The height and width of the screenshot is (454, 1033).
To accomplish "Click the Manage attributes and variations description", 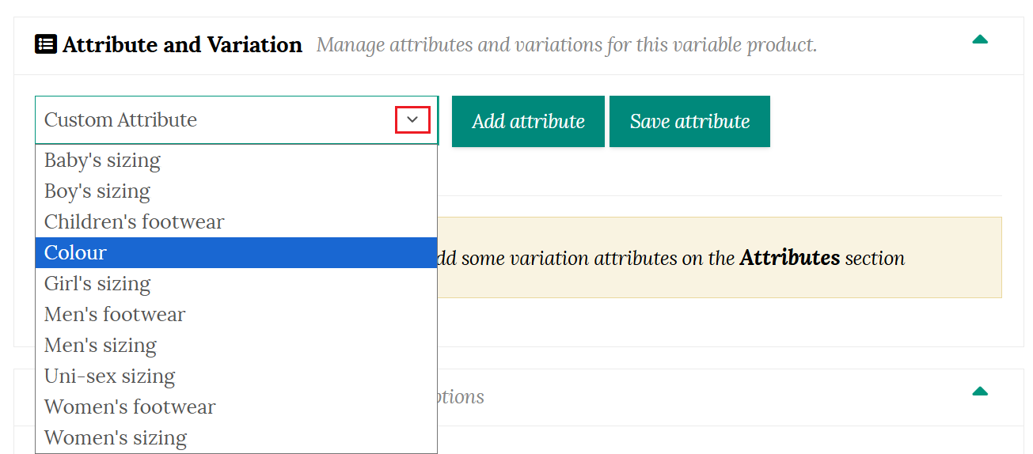I will [567, 45].
